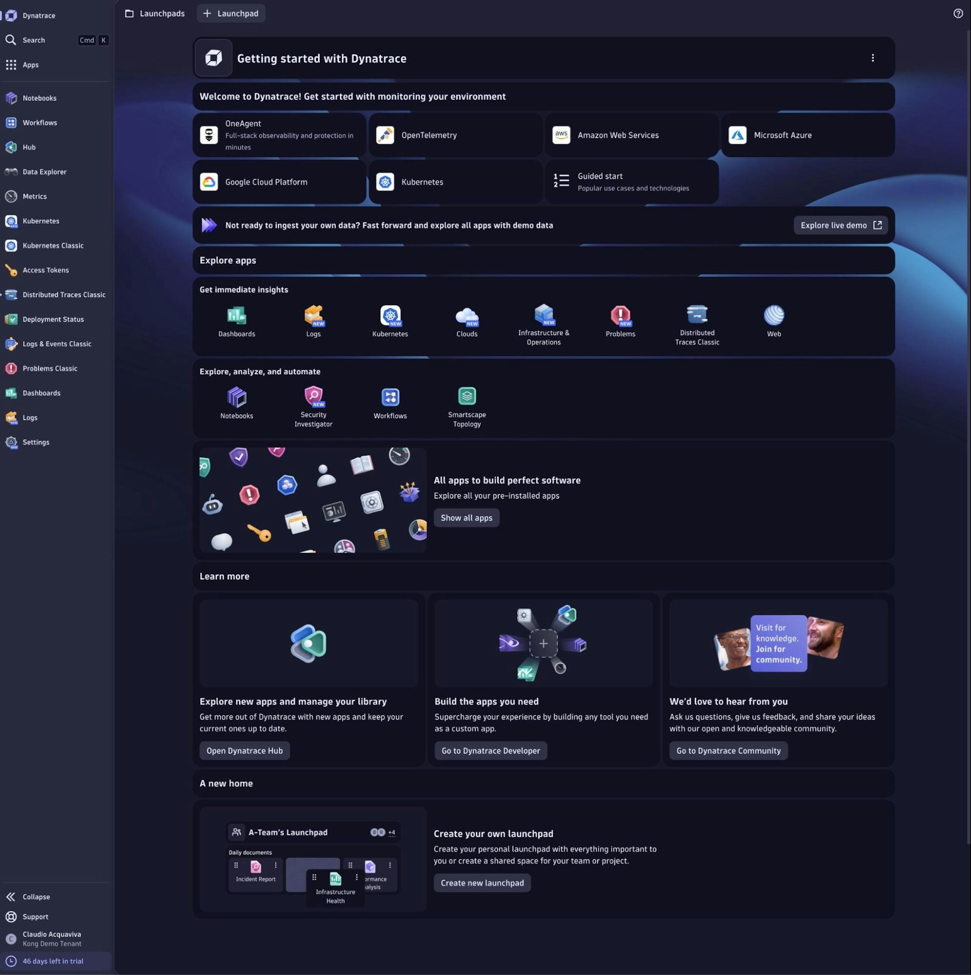The height and width of the screenshot is (975, 971).
Task: Open the Web app icon
Action: click(773, 316)
